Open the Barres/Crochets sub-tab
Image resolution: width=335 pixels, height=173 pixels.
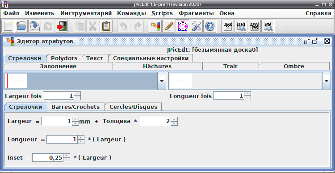point(75,107)
